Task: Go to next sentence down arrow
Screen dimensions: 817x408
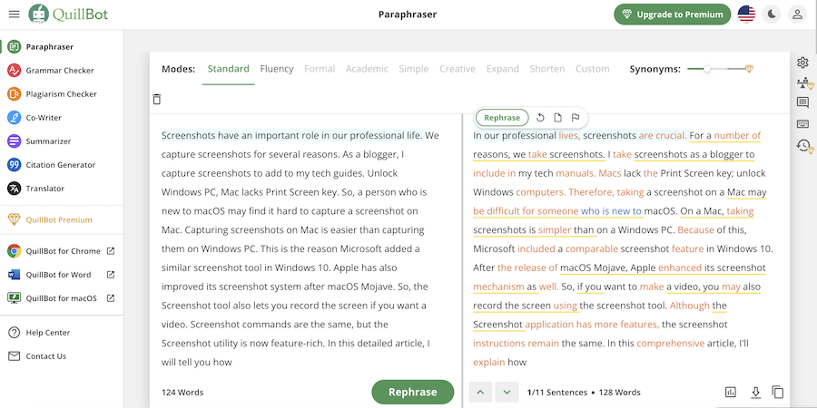Action: point(507,392)
